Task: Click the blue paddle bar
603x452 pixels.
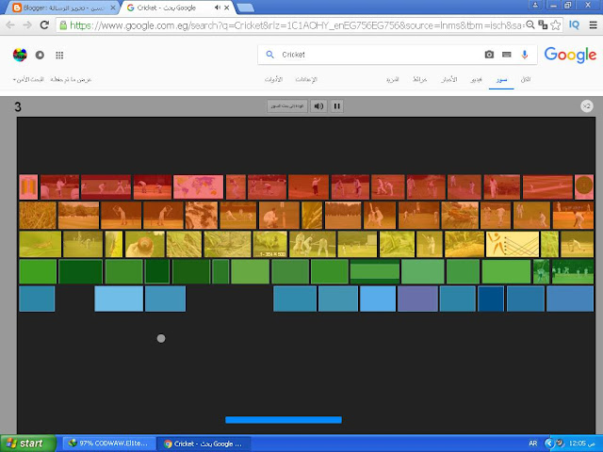Action: [x=284, y=420]
